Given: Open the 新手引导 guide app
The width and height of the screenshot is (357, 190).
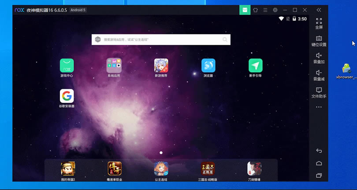Looking at the screenshot, I should tap(255, 66).
